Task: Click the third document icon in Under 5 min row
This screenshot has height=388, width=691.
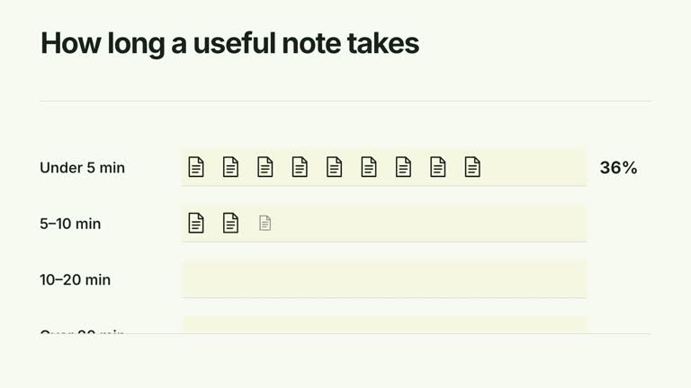Action: click(265, 167)
